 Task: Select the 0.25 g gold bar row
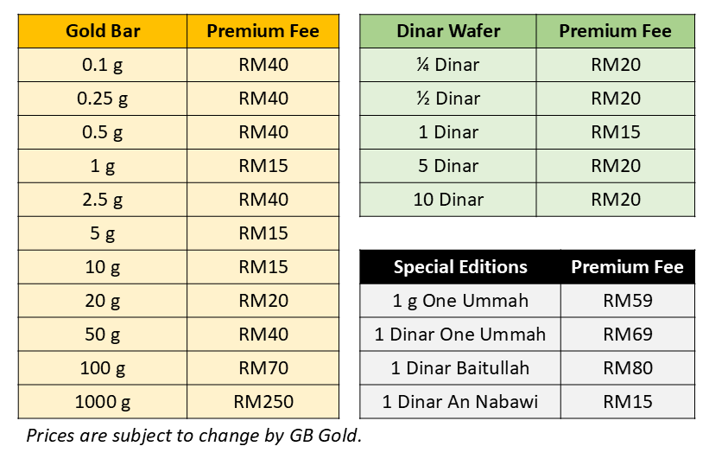(x=103, y=99)
